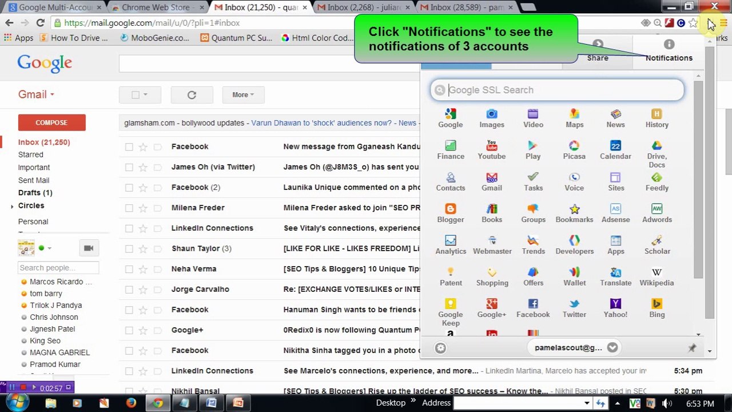Compose a new email
This screenshot has width=732, height=412.
tap(51, 122)
